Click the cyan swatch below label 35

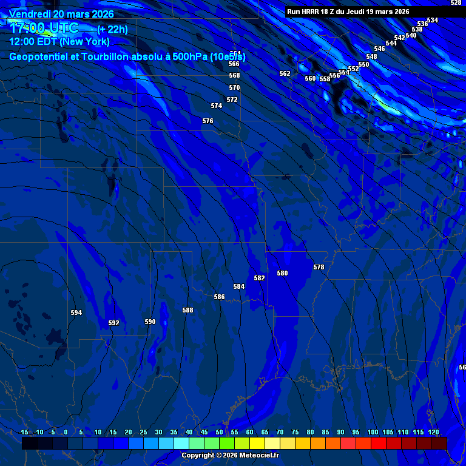coord(181,444)
